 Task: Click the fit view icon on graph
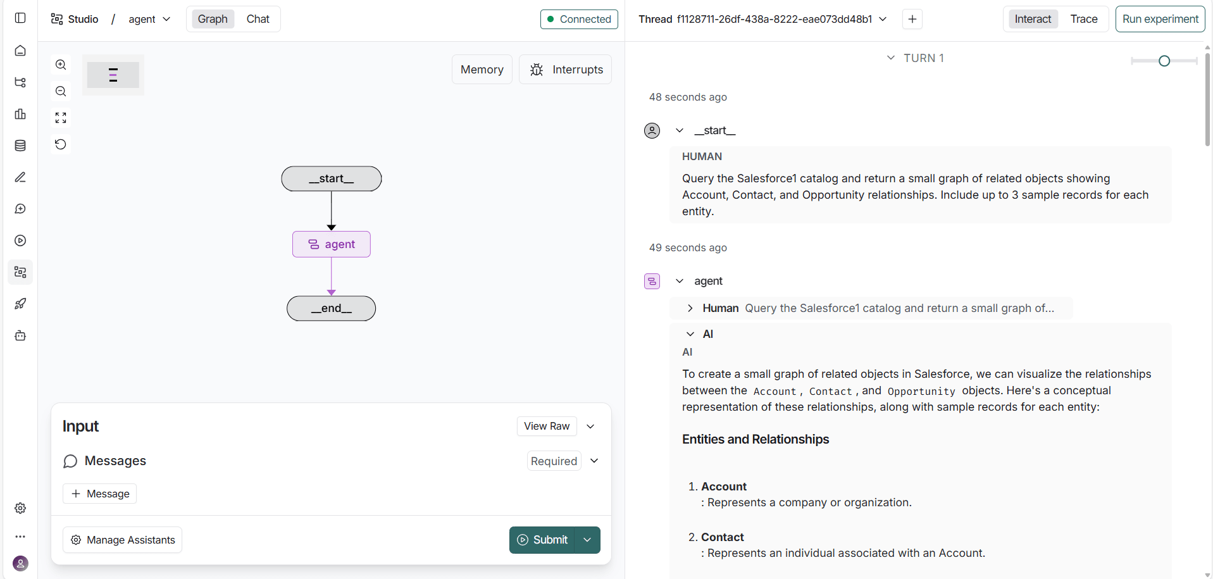click(61, 118)
